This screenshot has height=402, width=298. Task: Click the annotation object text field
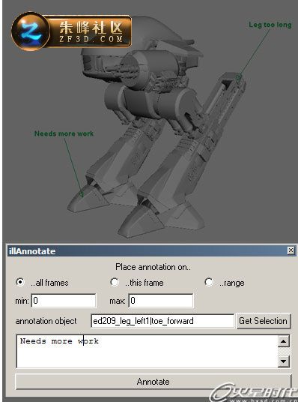[x=162, y=321]
